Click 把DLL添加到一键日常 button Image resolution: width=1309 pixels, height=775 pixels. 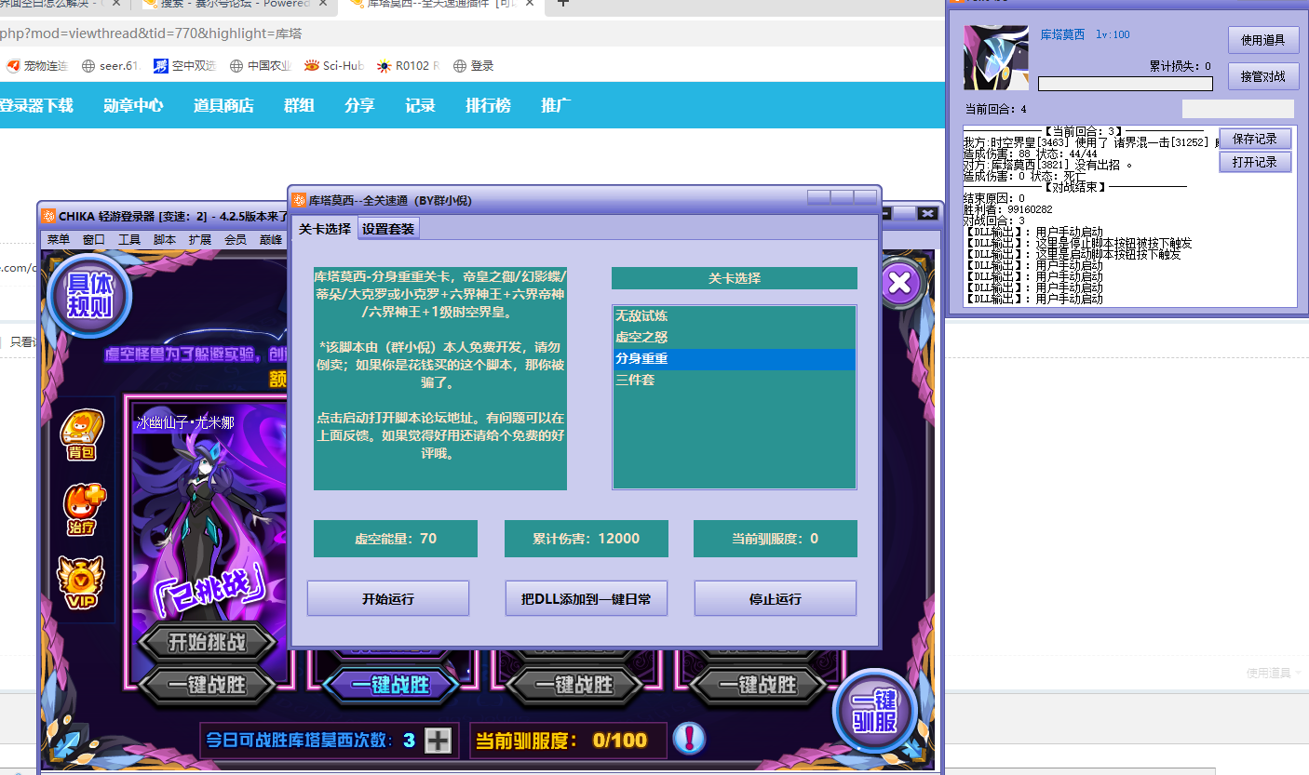(587, 598)
